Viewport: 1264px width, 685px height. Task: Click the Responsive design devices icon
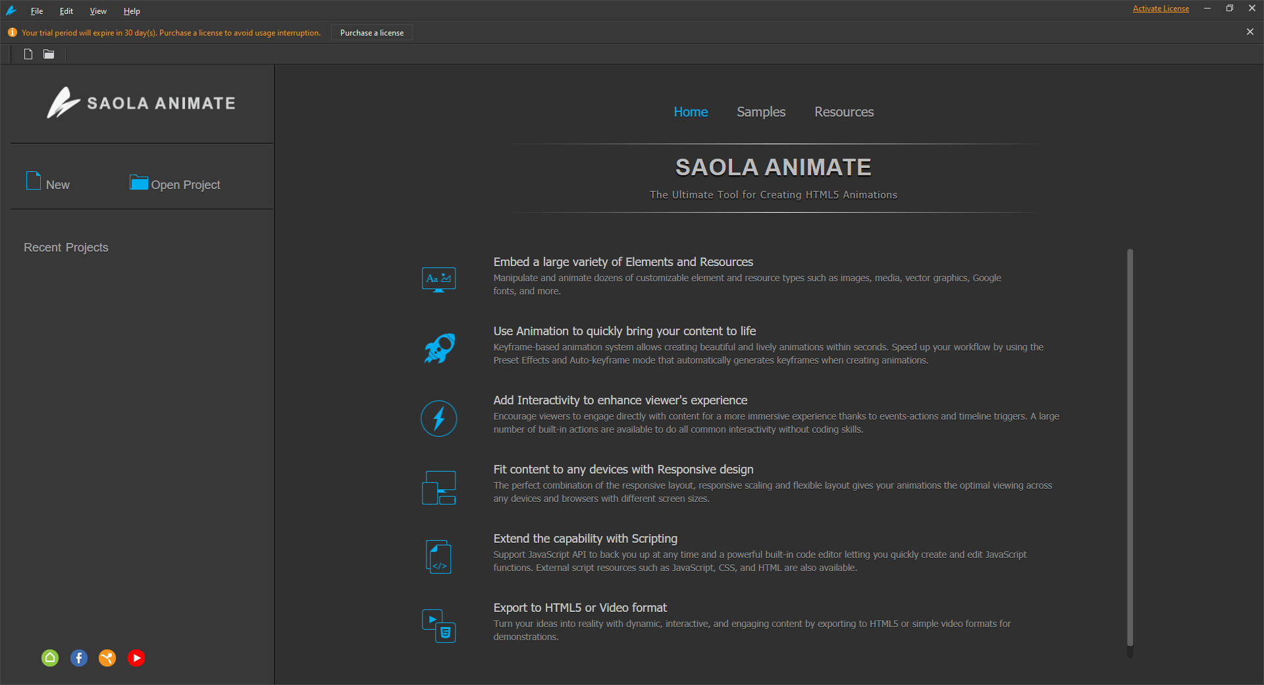point(439,488)
